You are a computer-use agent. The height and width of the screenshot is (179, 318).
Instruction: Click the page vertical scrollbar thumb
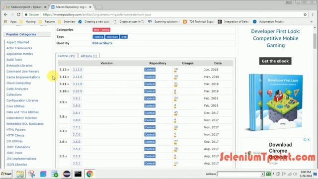315,41
